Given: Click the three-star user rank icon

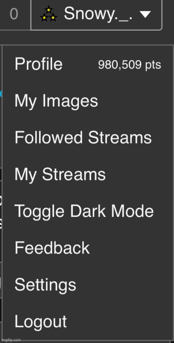Looking at the screenshot, I should coord(48,14).
